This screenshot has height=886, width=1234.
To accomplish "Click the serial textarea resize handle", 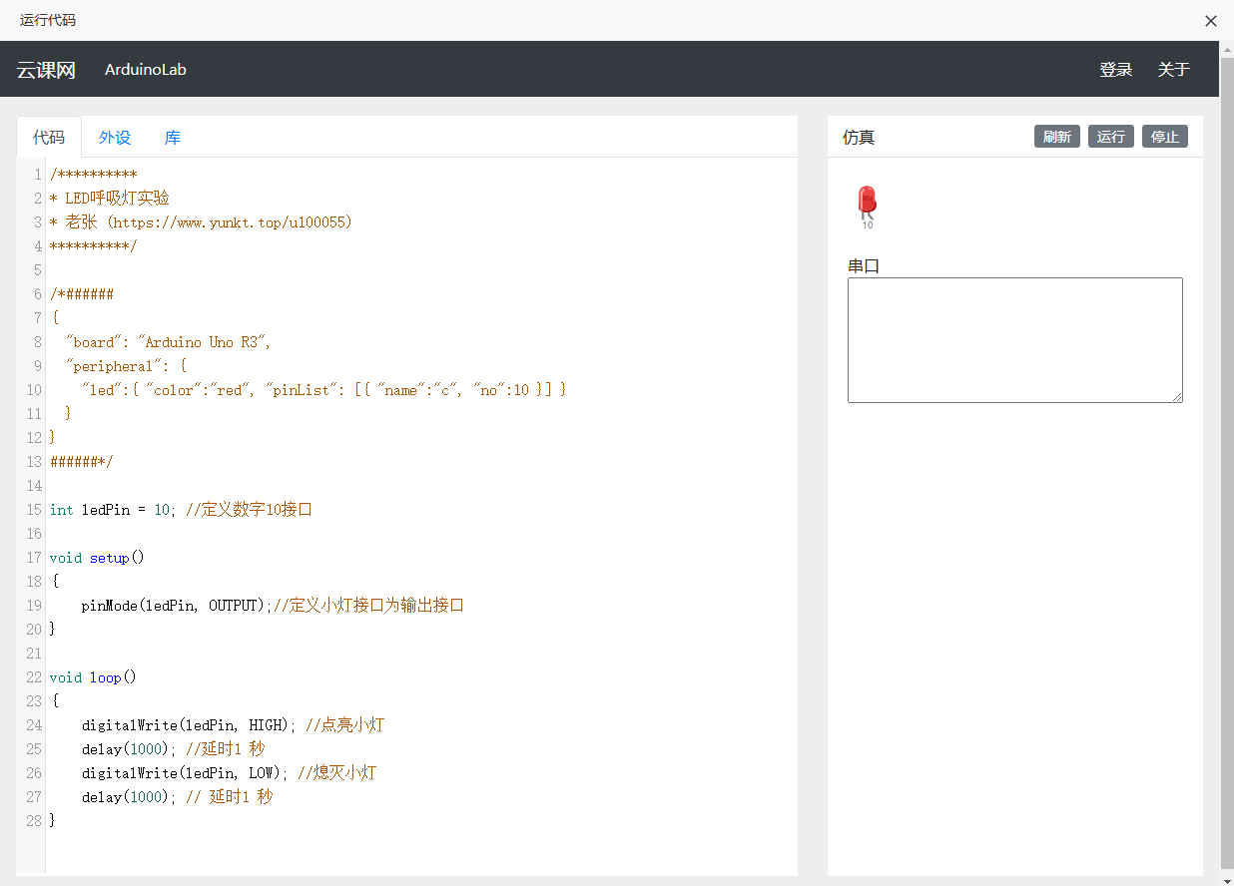I will pos(1177,397).
